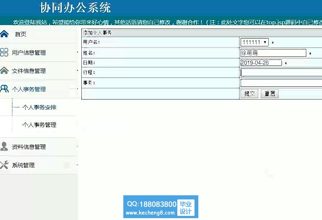Click the home icon beside 首页

click(x=4, y=34)
